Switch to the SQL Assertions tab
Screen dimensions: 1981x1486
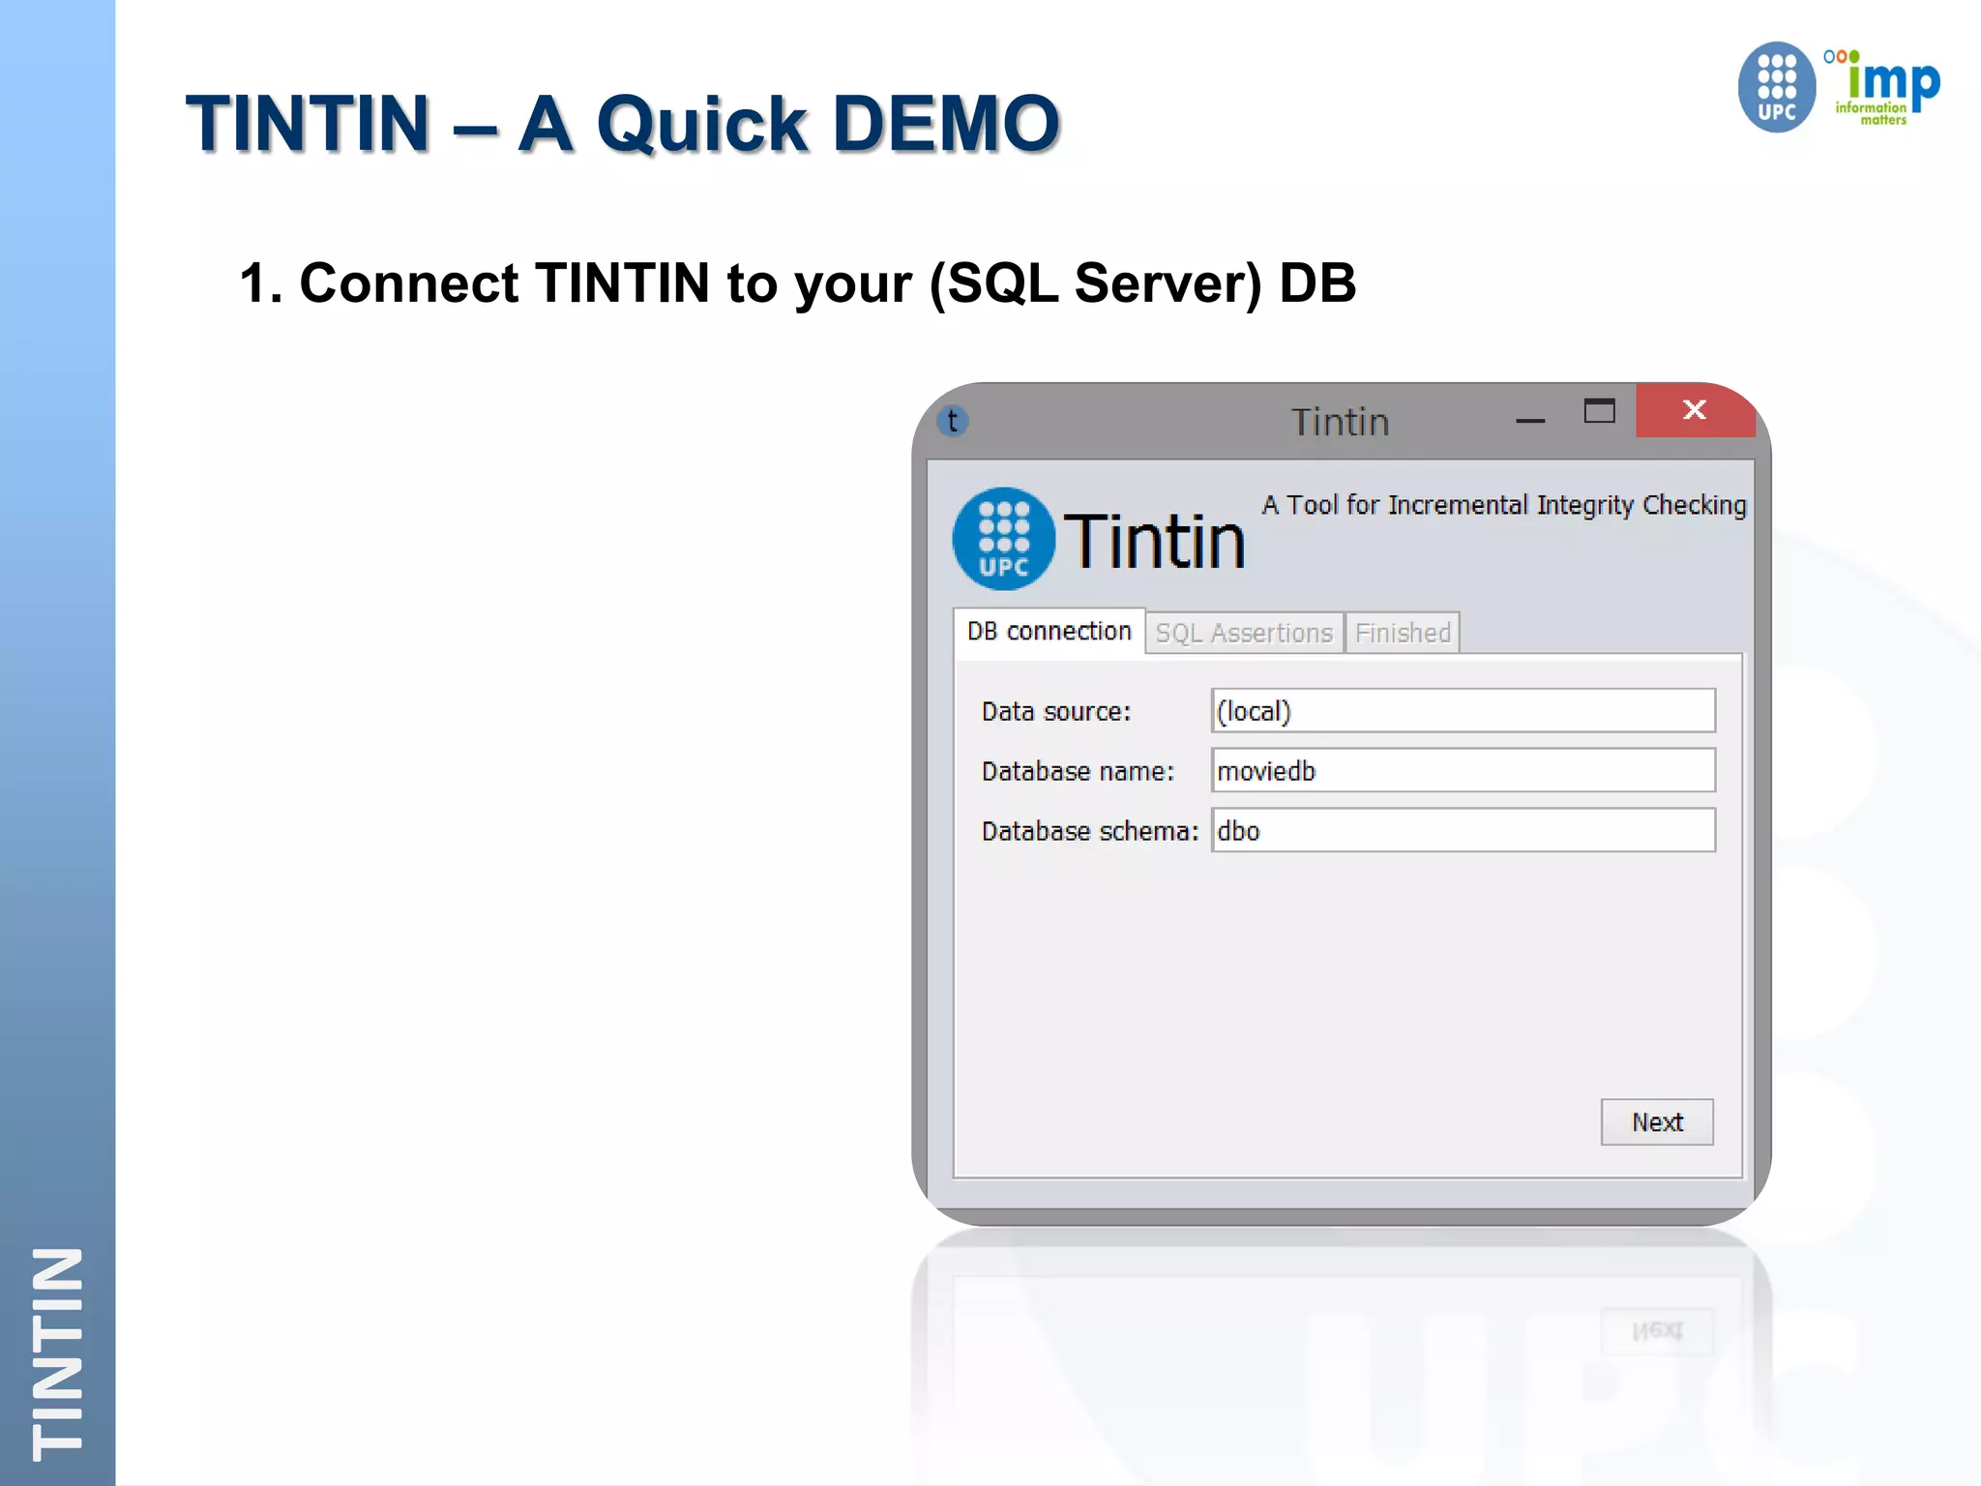pos(1244,634)
